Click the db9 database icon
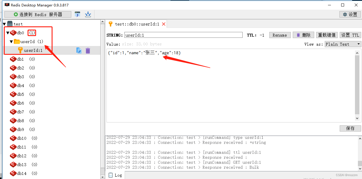Viewport: 362px width, 179px height. click(x=13, y=129)
